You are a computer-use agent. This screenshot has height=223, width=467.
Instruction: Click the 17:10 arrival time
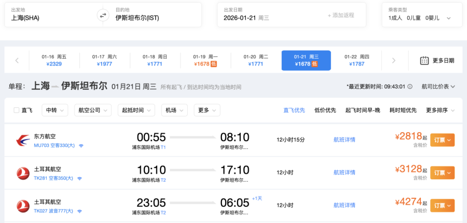(x=234, y=170)
